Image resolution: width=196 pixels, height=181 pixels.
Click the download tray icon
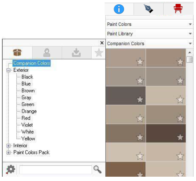click(x=76, y=53)
